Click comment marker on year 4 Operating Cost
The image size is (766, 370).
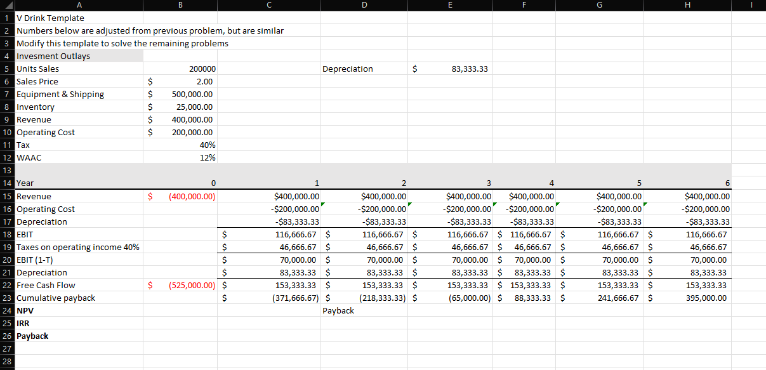click(557, 204)
